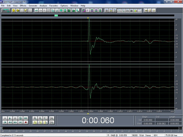Image resolution: width=183 pixels, height=137 pixels.
Task: Click the yellow zoom to selection icon
Action: click(35, 122)
